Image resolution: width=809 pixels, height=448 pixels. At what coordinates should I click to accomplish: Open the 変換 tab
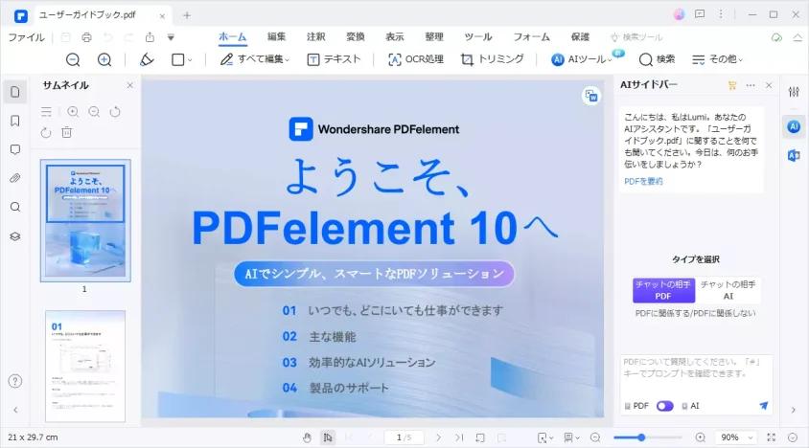[x=355, y=36]
